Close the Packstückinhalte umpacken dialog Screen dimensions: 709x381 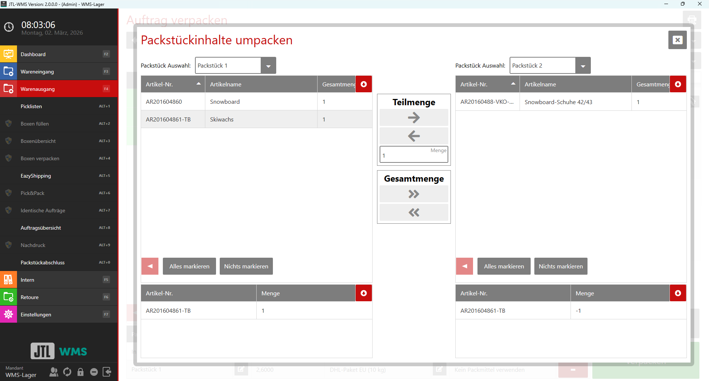pyautogui.click(x=677, y=40)
